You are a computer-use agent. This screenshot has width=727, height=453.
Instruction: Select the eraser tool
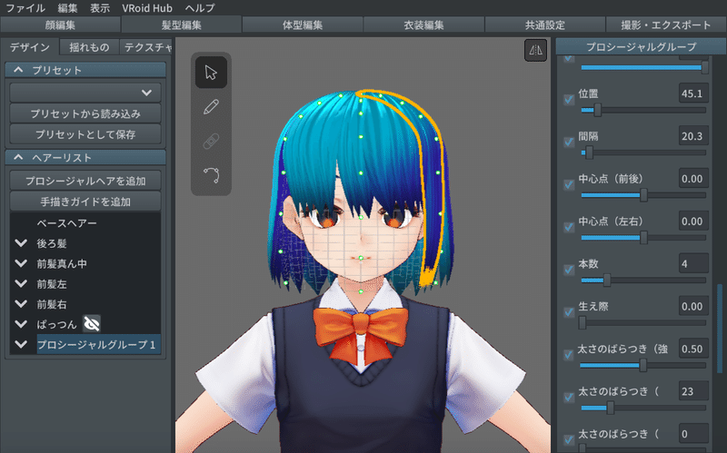point(211,142)
